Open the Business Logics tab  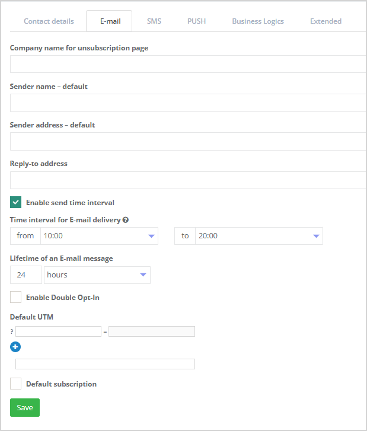click(258, 21)
